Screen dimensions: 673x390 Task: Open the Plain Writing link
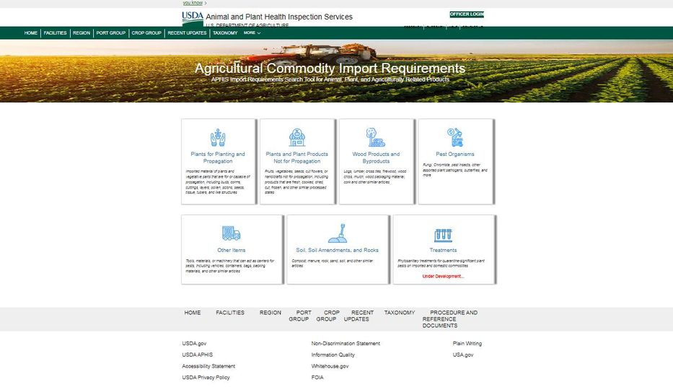[467, 344]
